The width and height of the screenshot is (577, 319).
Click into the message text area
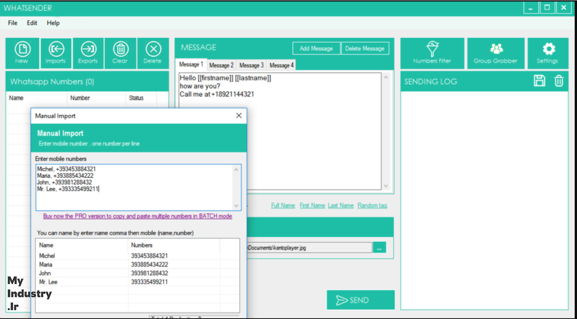(x=280, y=131)
